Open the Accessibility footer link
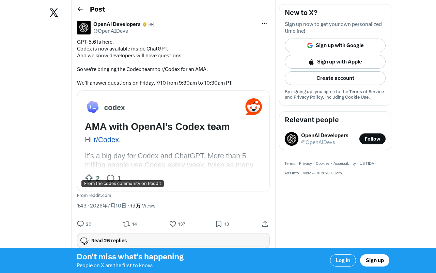Screen dimensions: 436x273 (344, 163)
